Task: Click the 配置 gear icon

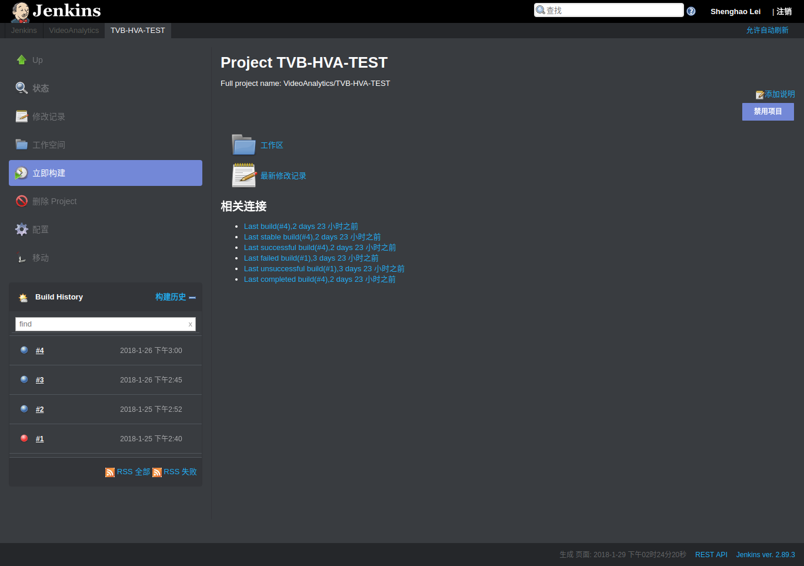Action: (x=22, y=229)
